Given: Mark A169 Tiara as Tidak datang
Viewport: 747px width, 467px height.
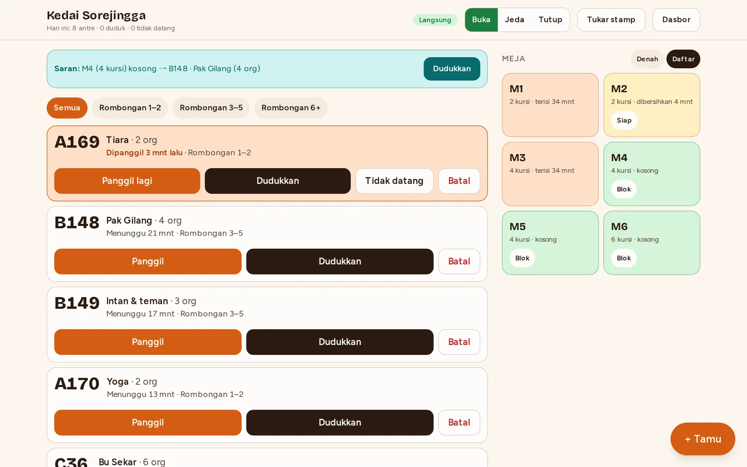Looking at the screenshot, I should [394, 181].
